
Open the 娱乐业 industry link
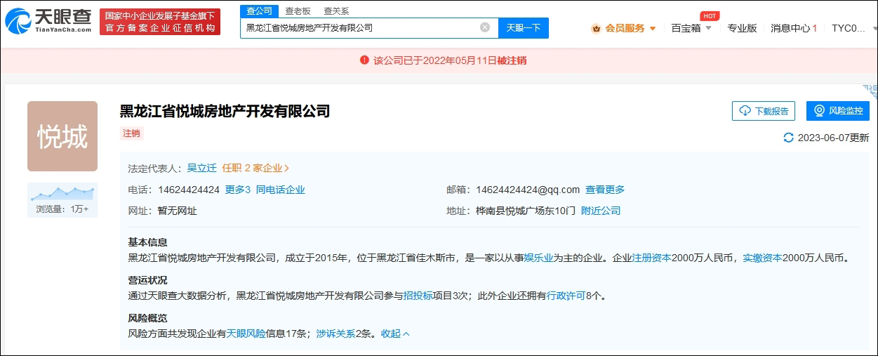[539, 258]
